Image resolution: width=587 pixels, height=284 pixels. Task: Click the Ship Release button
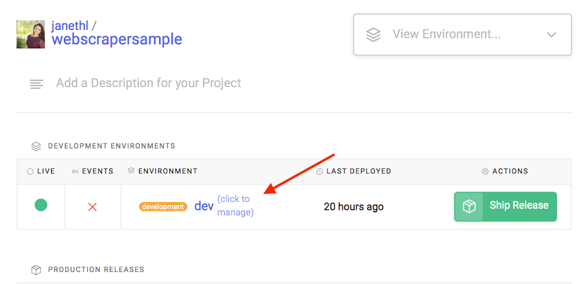pyautogui.click(x=505, y=207)
